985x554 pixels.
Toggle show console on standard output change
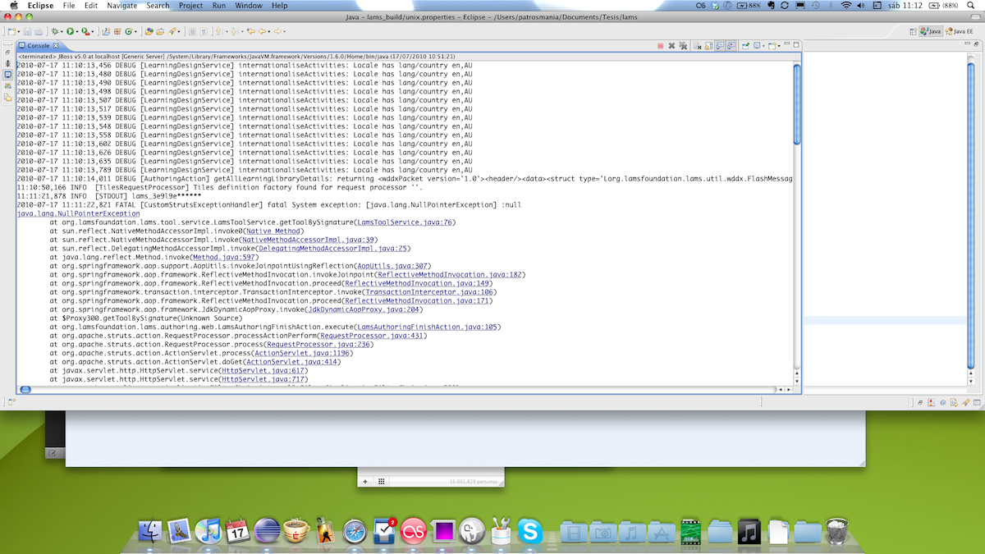(x=719, y=46)
